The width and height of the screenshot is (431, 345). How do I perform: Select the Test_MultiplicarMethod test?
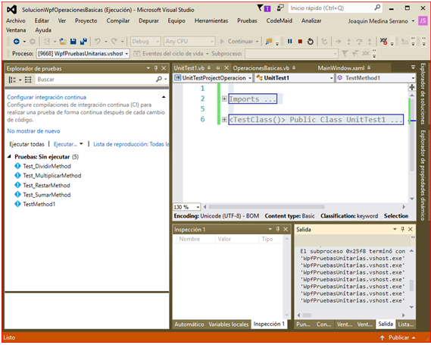click(52, 175)
